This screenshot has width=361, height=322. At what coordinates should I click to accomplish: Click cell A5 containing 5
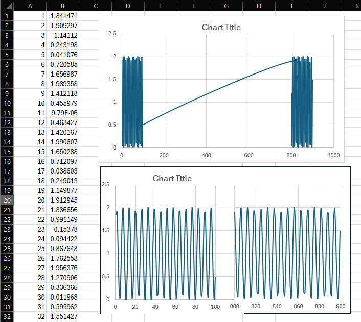(30, 55)
